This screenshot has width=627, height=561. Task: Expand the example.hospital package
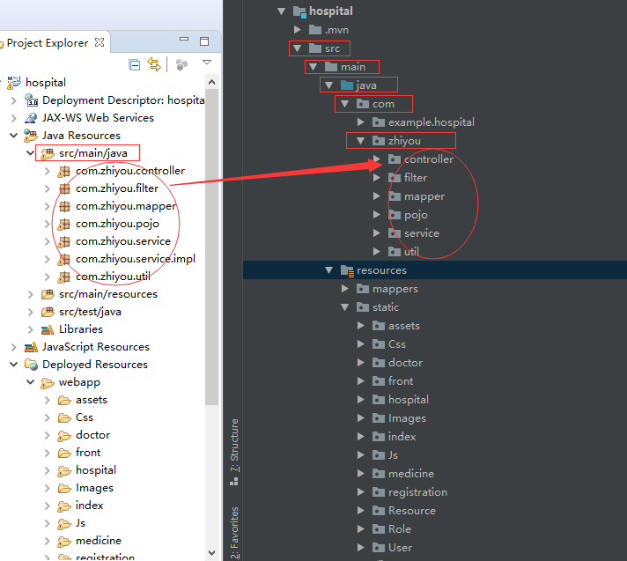(x=361, y=122)
